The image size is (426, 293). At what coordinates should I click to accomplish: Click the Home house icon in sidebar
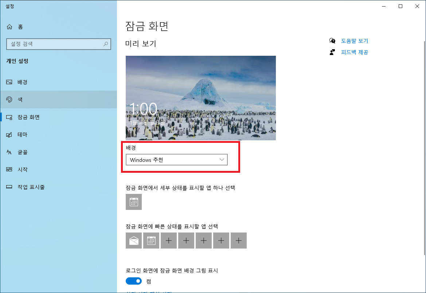[9, 27]
